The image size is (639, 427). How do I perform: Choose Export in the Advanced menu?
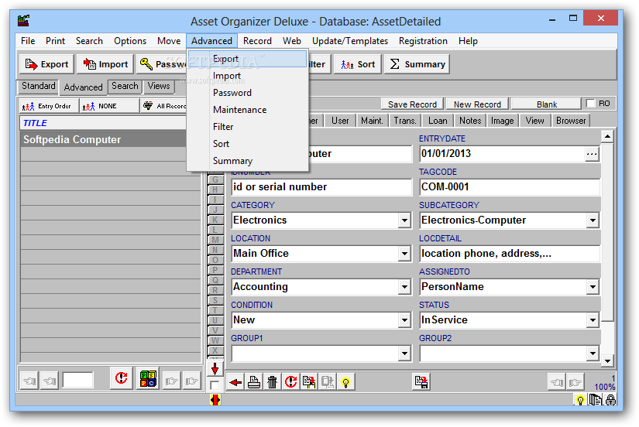coord(247,59)
